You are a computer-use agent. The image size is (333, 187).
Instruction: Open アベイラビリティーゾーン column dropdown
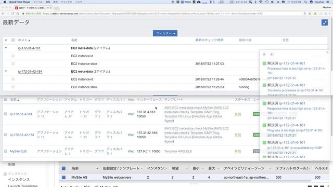270,168
